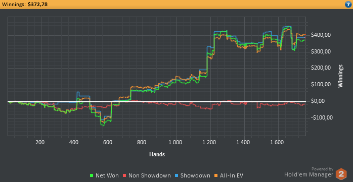Toggle the green Net Won legend swatch
353x182 pixels.
(92, 176)
